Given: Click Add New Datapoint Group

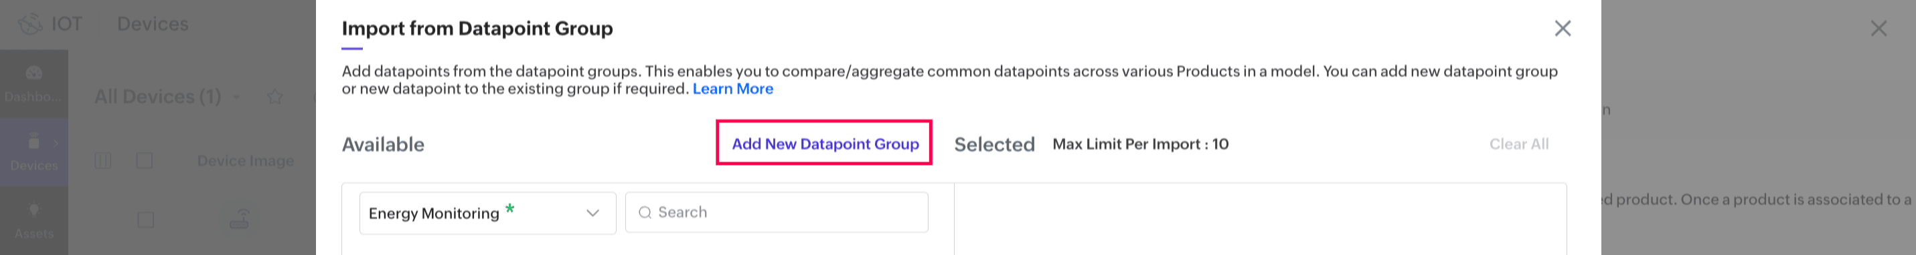Looking at the screenshot, I should coord(825,144).
